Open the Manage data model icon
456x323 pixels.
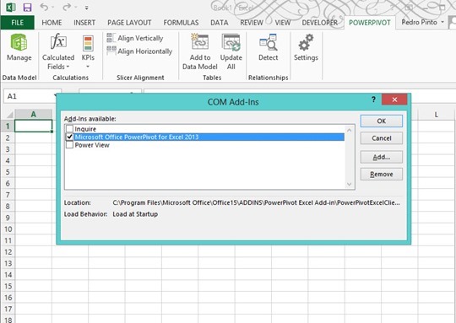pyautogui.click(x=19, y=47)
